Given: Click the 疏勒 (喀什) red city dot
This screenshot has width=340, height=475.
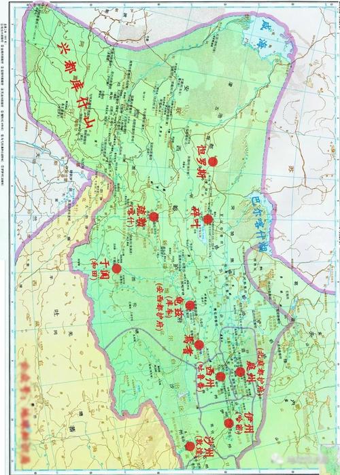Looking at the screenshot, I should pos(154,217).
